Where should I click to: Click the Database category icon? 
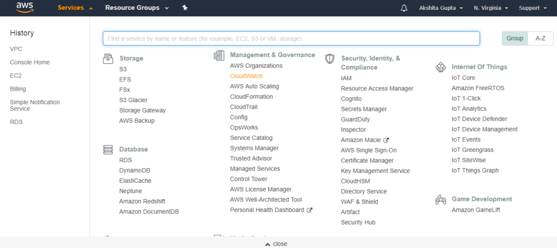(108, 150)
